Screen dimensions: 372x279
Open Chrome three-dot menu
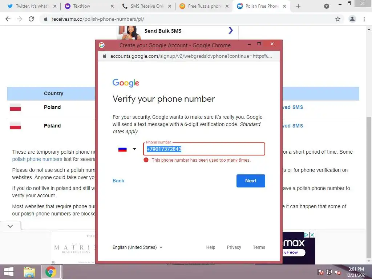(364, 19)
